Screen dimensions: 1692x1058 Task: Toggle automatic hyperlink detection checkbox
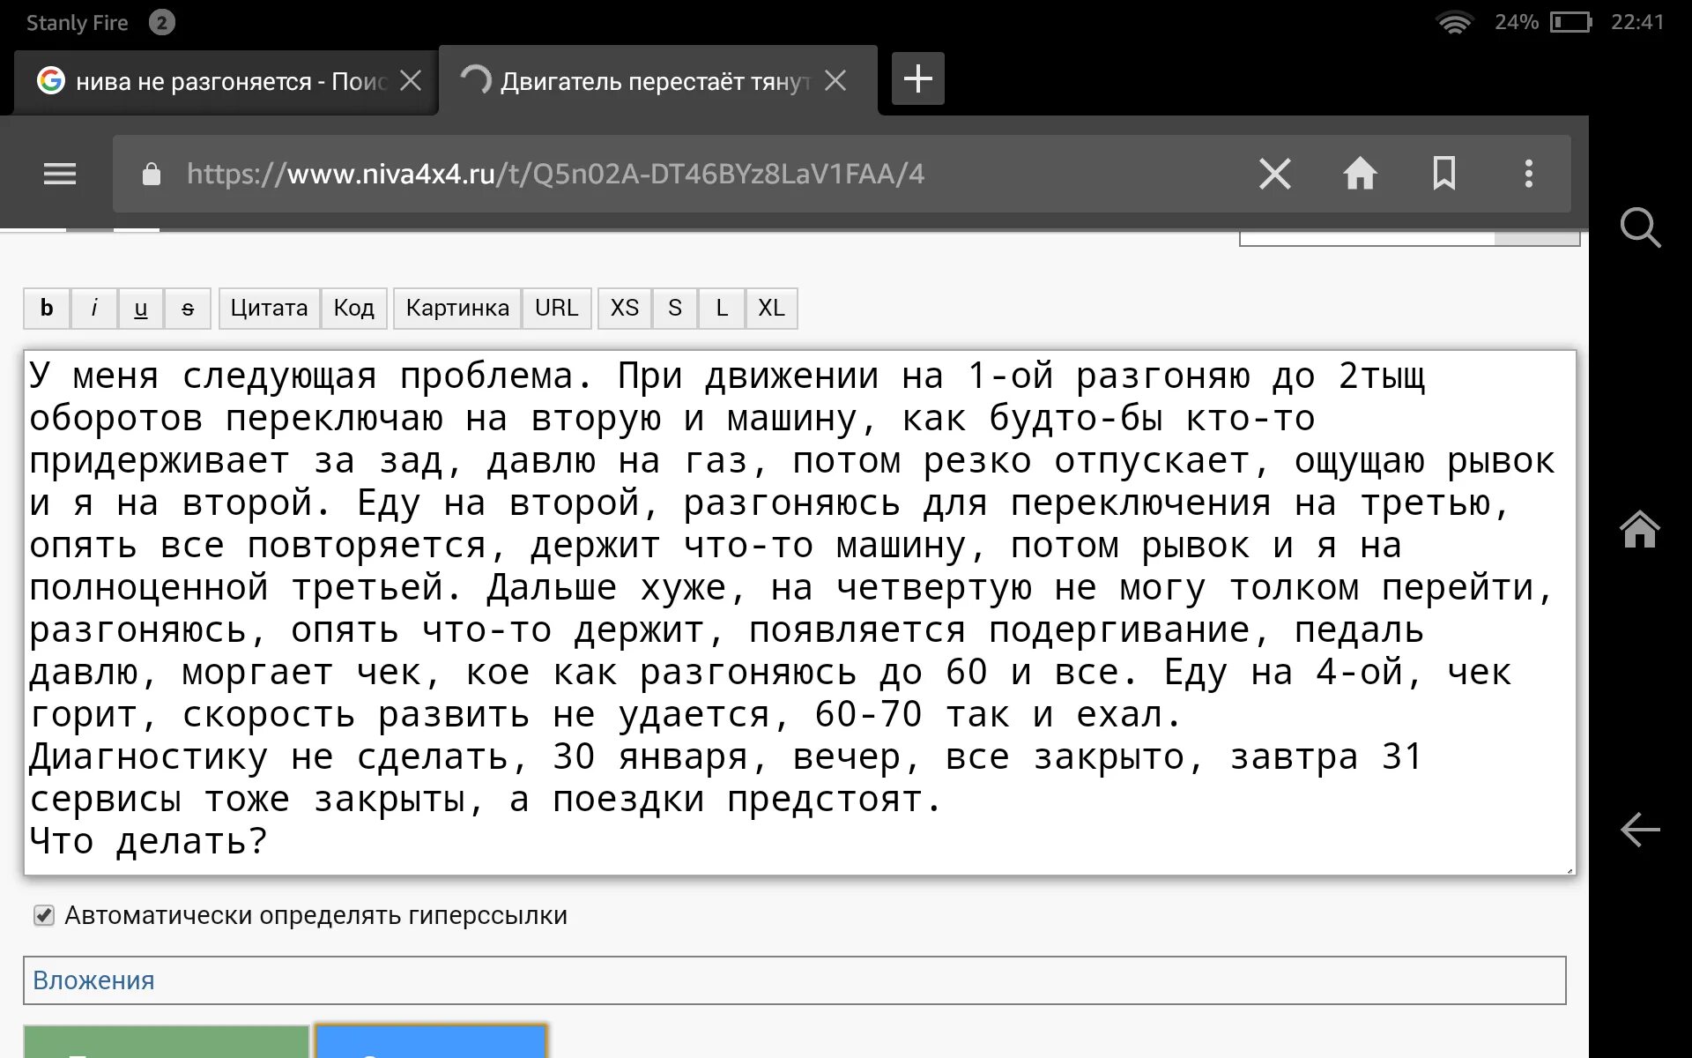coord(44,915)
